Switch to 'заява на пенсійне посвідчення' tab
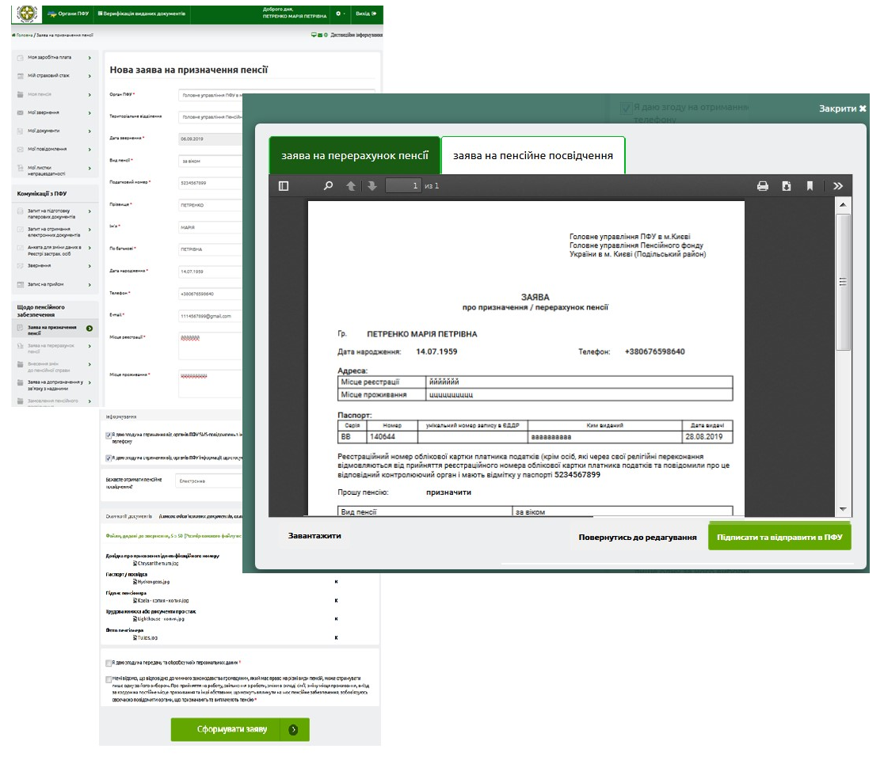Viewport: 884px width, 764px height. (x=533, y=155)
